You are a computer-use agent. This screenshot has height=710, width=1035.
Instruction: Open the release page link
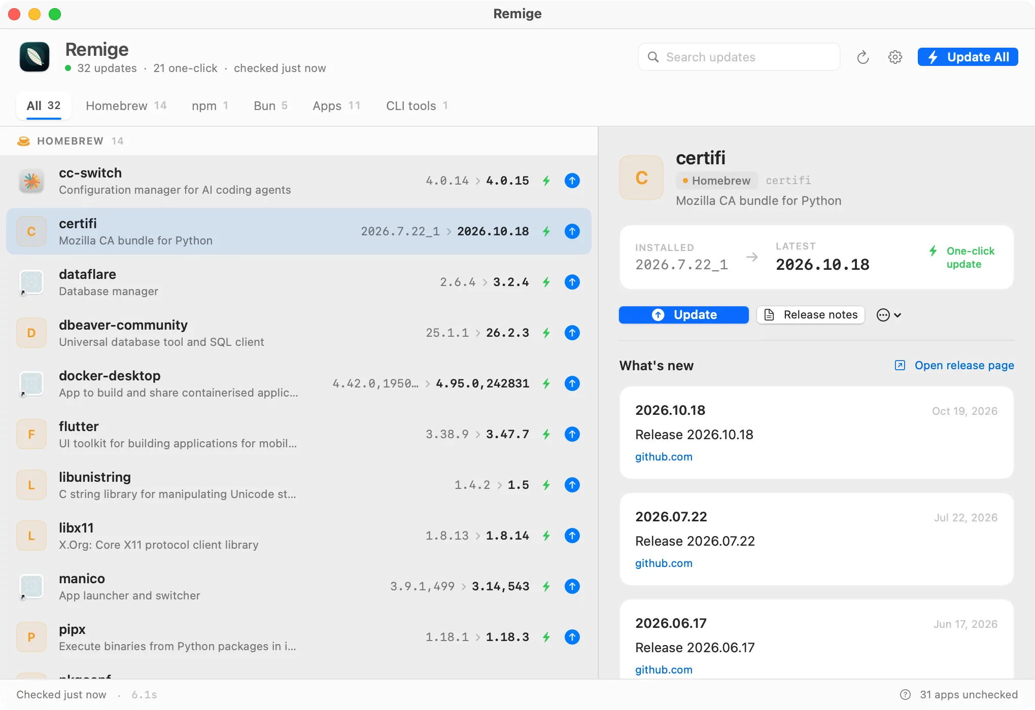coord(954,365)
